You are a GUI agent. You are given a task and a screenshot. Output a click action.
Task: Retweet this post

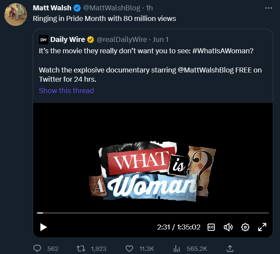click(81, 248)
